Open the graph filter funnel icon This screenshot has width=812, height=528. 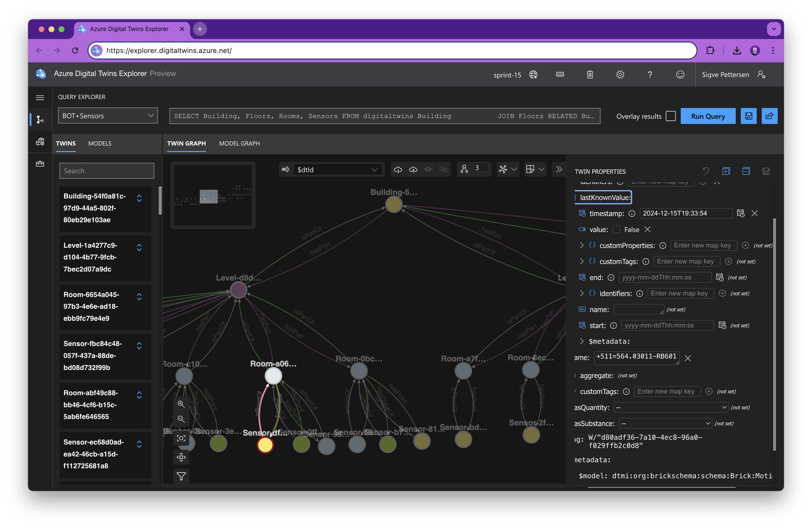coord(181,476)
